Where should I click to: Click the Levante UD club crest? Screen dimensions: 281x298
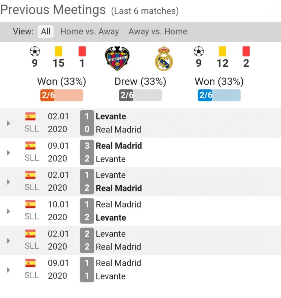pos(117,58)
